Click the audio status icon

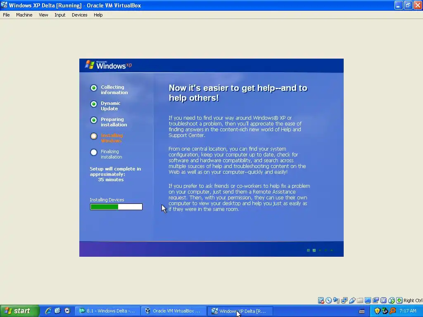(336, 300)
